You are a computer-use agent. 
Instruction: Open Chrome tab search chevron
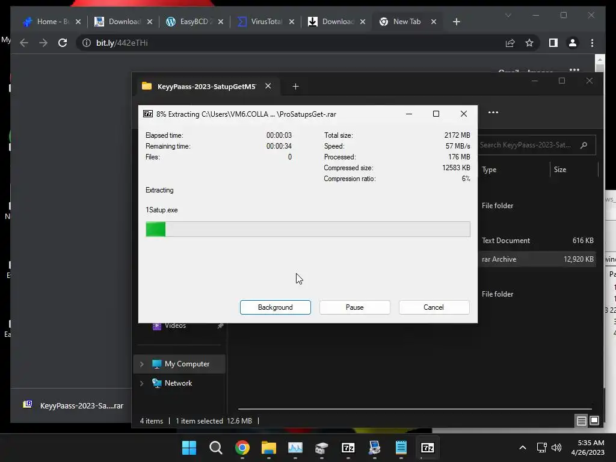(508, 15)
